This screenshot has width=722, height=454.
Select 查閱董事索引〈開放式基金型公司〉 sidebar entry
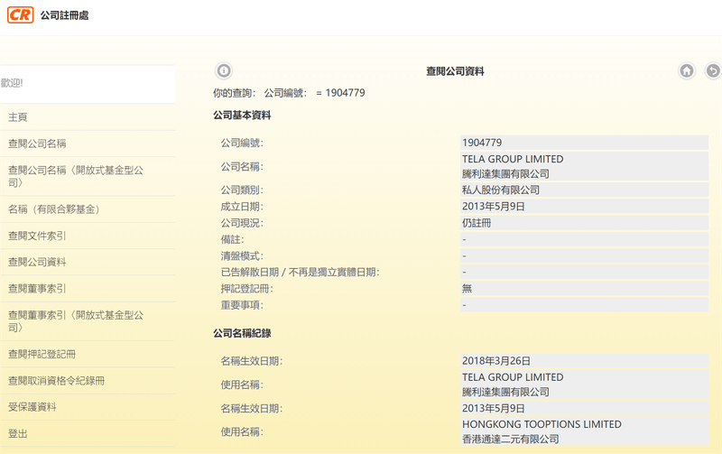[x=76, y=321]
